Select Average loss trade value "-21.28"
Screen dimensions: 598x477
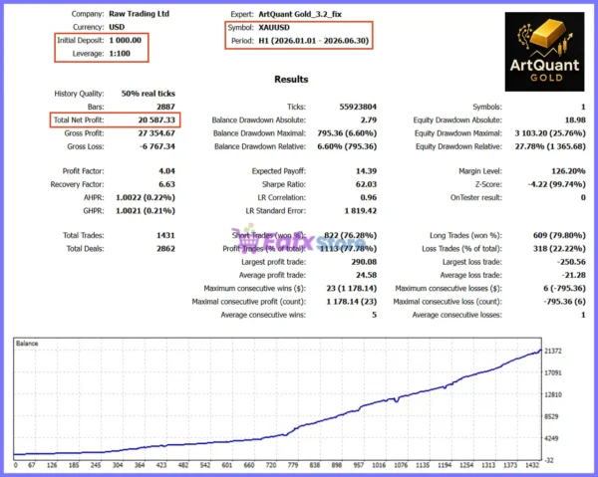574,275
